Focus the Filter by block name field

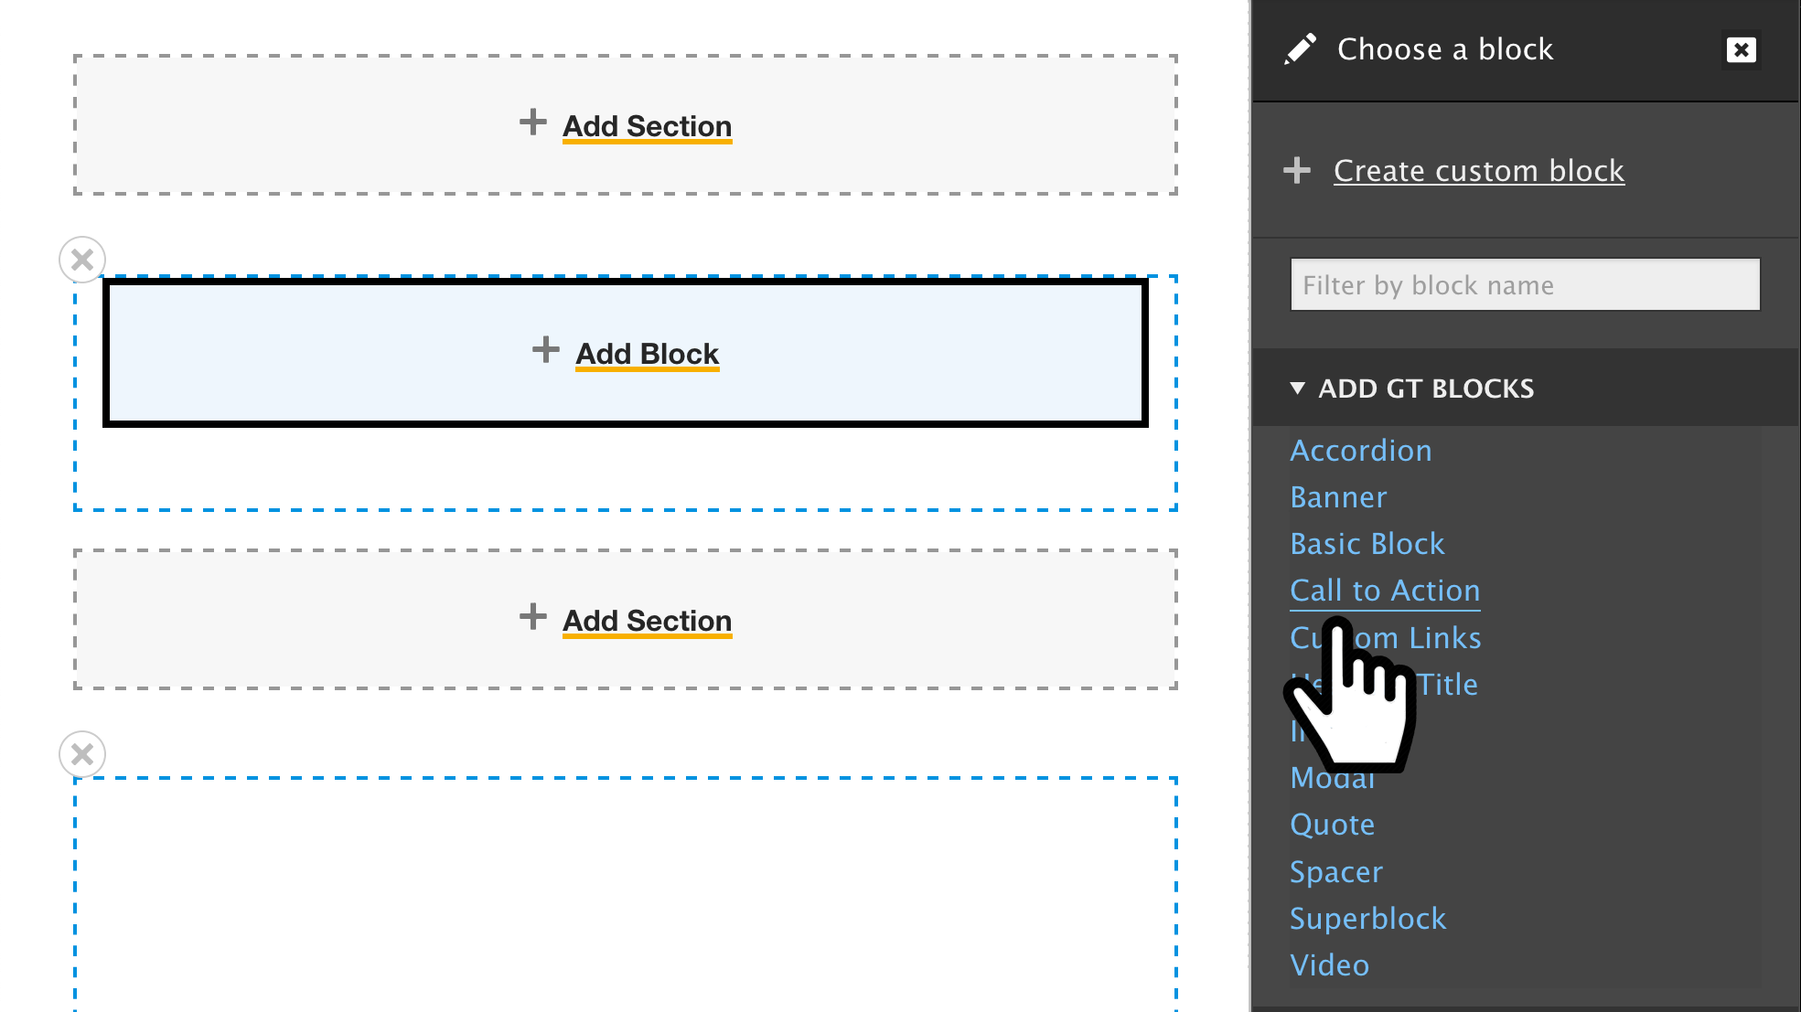click(x=1525, y=284)
